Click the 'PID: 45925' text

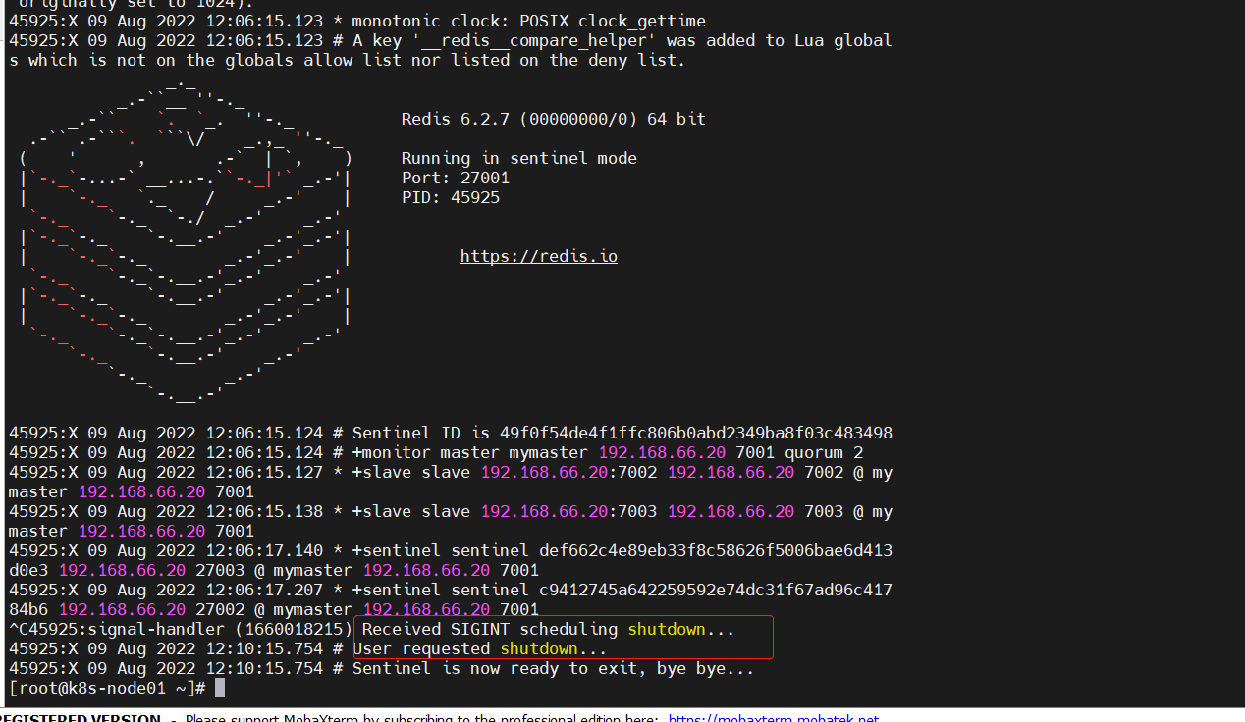(451, 197)
